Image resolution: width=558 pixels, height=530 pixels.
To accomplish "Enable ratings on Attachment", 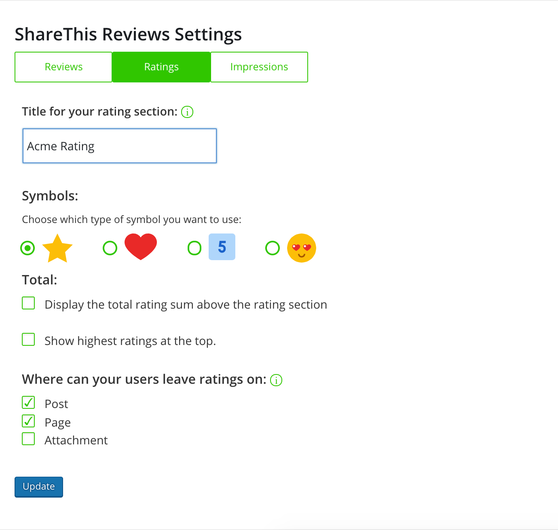I will 28,439.
